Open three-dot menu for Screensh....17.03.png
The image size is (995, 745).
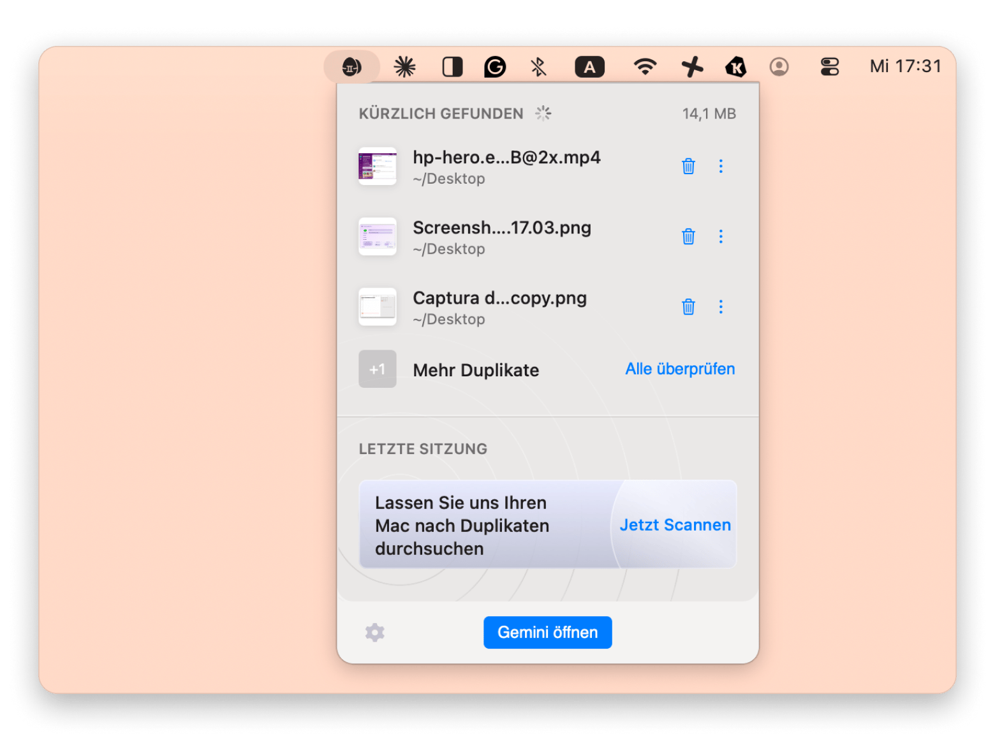pos(721,236)
